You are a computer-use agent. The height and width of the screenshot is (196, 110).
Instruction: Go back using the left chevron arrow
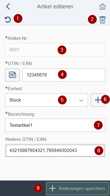[8, 7]
